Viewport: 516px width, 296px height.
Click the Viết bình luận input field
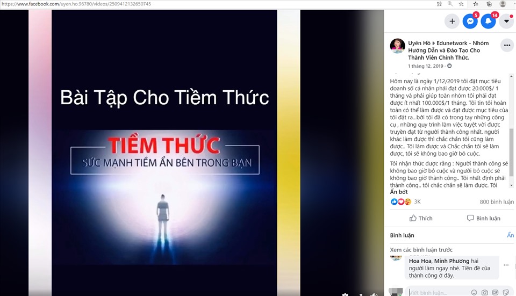tap(438, 292)
